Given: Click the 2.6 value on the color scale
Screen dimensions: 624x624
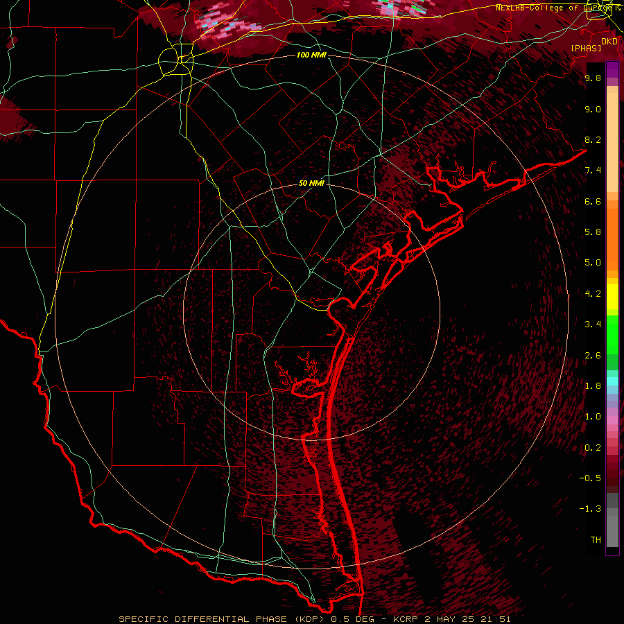Looking at the screenshot, I should click(x=593, y=356).
